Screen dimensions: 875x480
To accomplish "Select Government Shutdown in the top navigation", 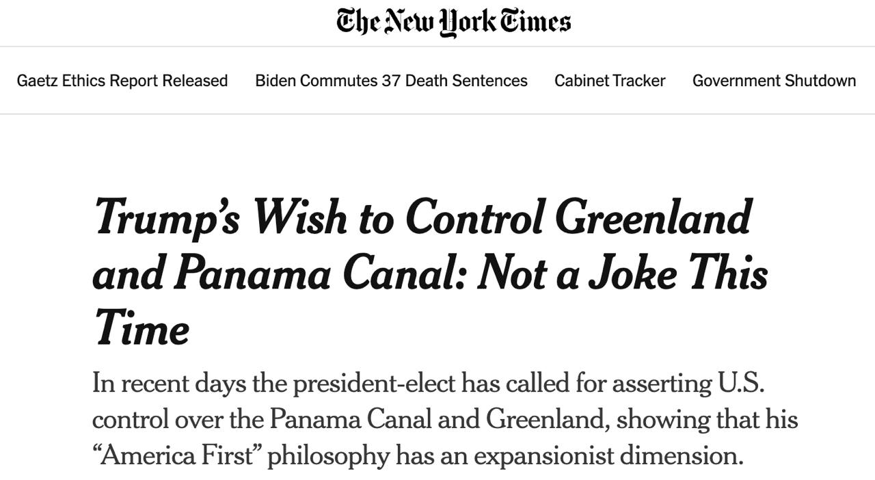I will 774,81.
